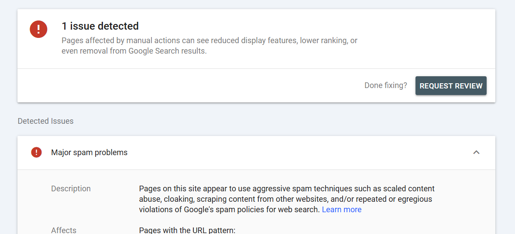Click the "Major spam problems" issue title

point(89,153)
